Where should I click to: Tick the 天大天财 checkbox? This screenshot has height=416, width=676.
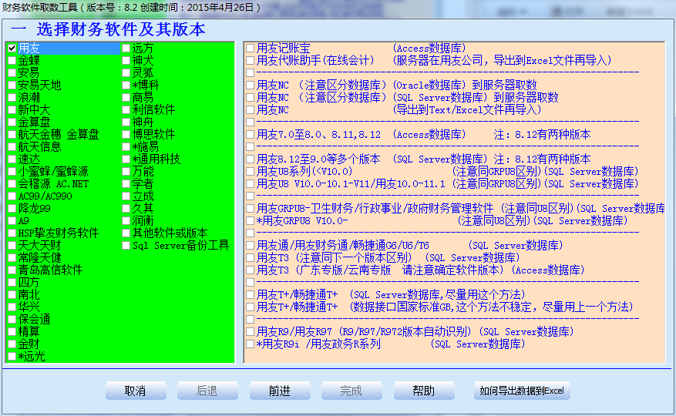click(x=12, y=246)
